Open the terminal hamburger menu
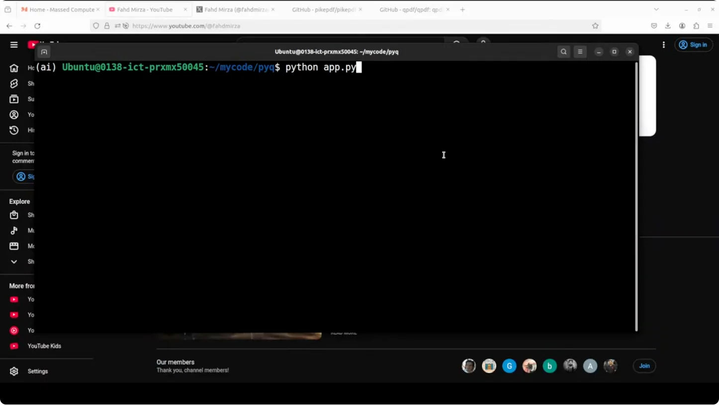Viewport: 719px width, 405px height. pos(580,52)
